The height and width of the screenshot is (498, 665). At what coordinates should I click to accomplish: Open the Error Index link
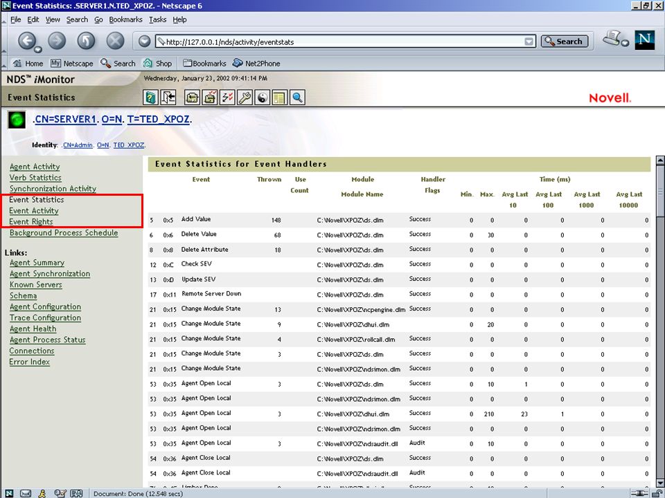(x=29, y=362)
